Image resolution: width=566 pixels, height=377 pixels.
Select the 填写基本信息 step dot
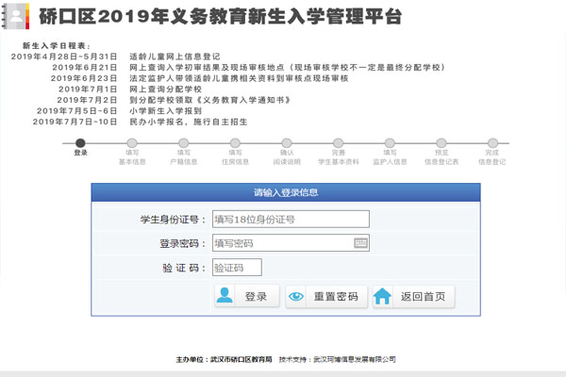click(132, 142)
